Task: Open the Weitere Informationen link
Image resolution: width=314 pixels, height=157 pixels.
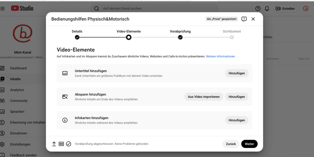Action: pyautogui.click(x=220, y=57)
